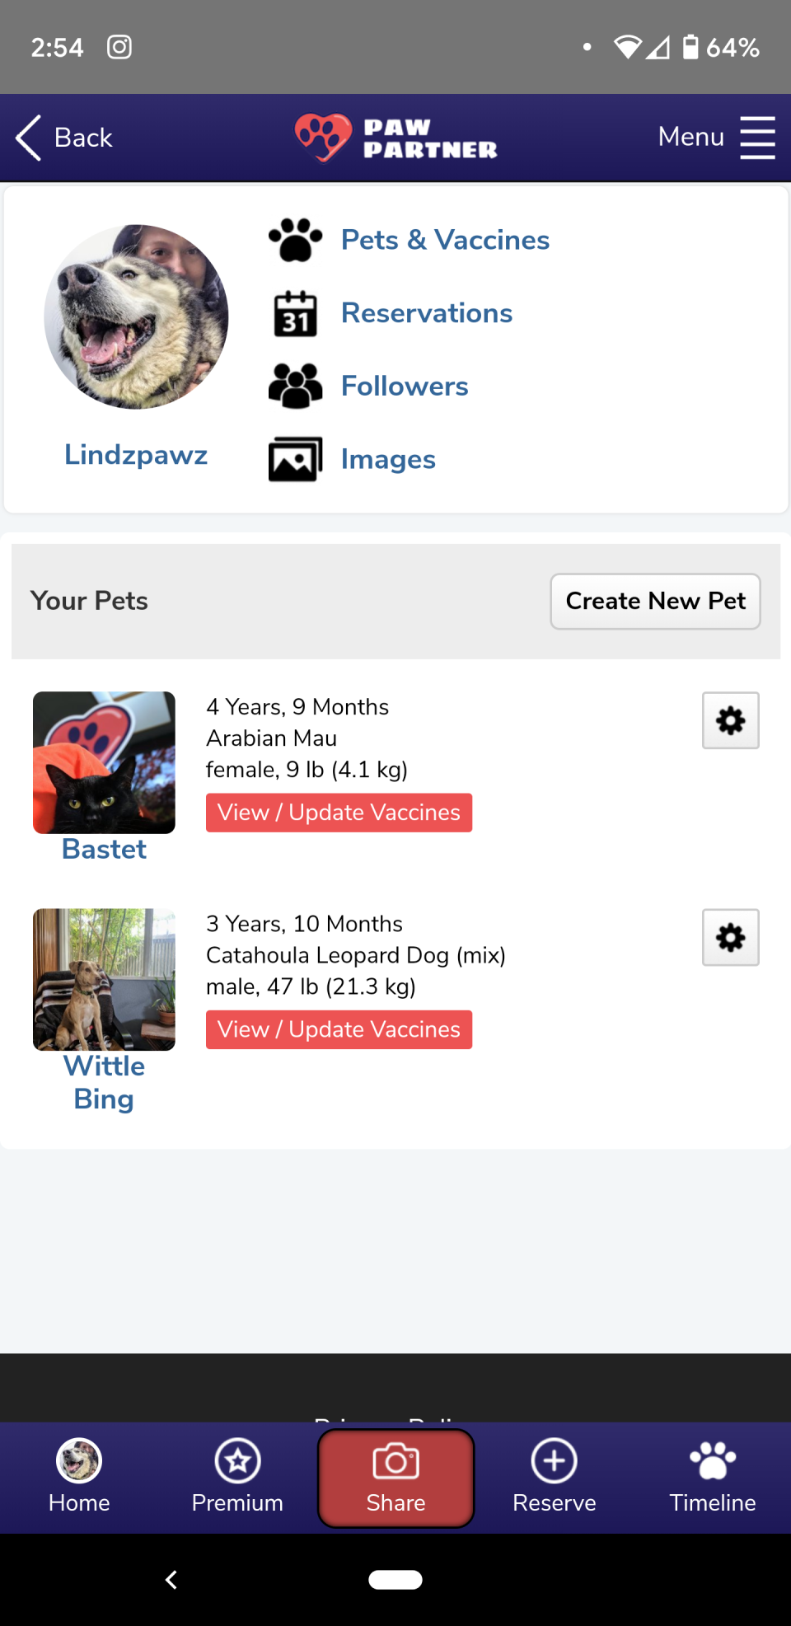Image resolution: width=791 pixels, height=1626 pixels.
Task: Open the Lindzpawz profile name link
Action: click(x=136, y=455)
